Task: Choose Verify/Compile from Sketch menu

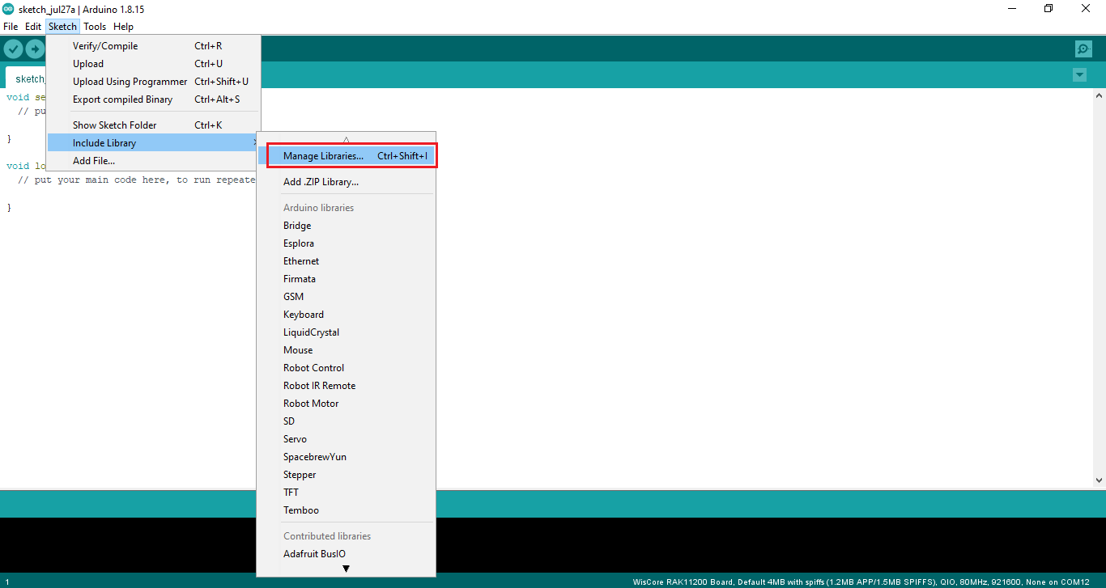Action: click(154, 46)
